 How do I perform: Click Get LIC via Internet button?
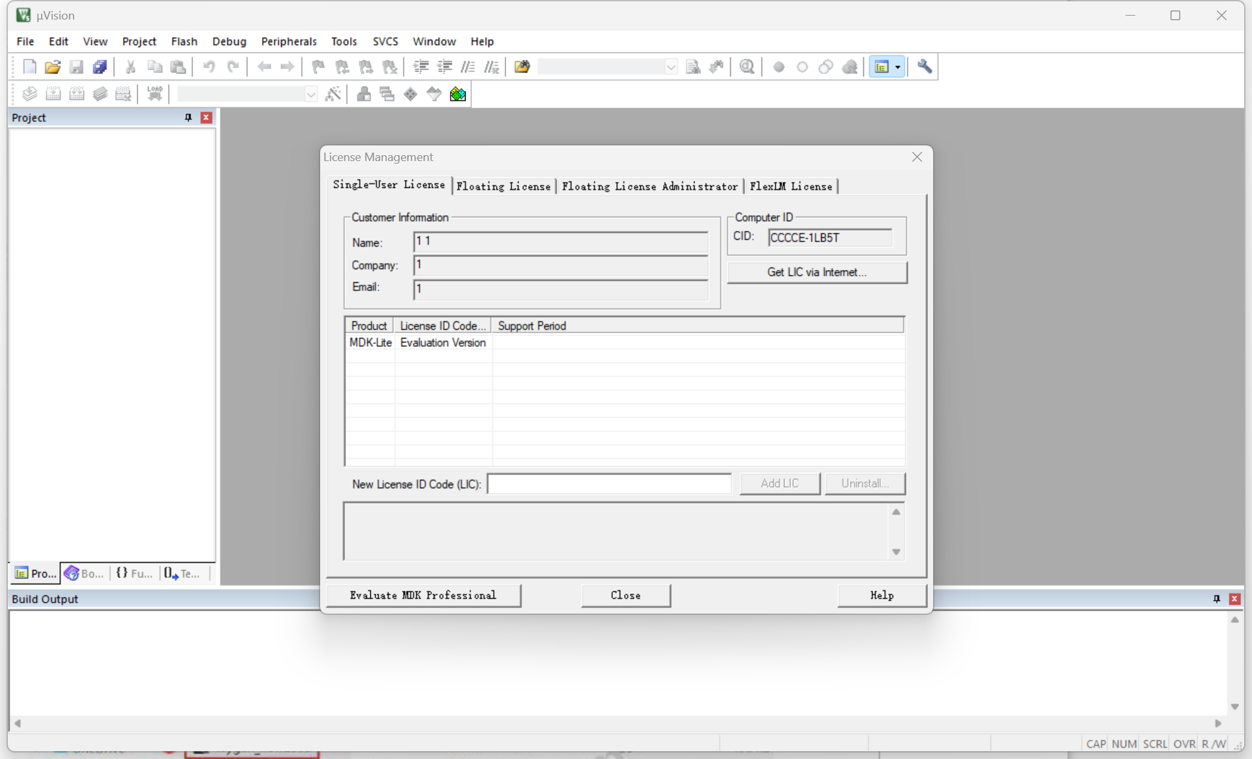[x=816, y=272]
